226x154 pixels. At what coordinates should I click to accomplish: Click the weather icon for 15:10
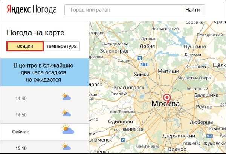click(66, 146)
